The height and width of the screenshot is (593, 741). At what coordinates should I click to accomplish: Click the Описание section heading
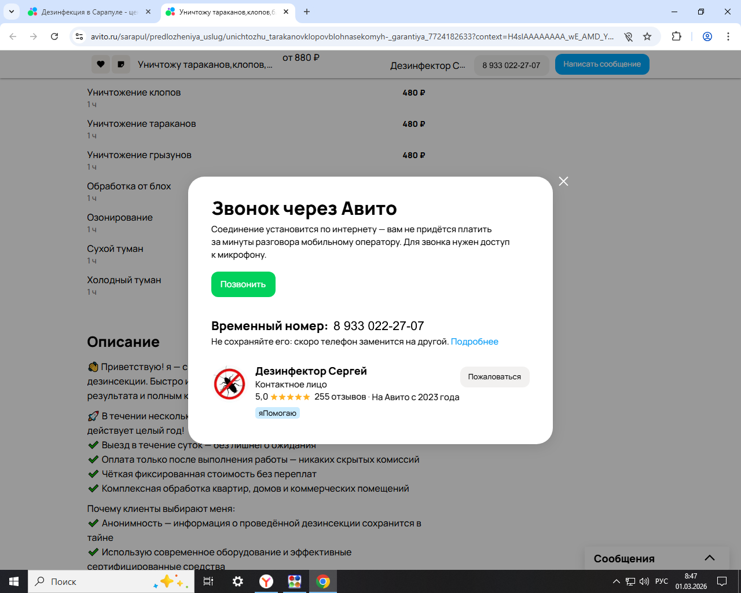click(123, 342)
